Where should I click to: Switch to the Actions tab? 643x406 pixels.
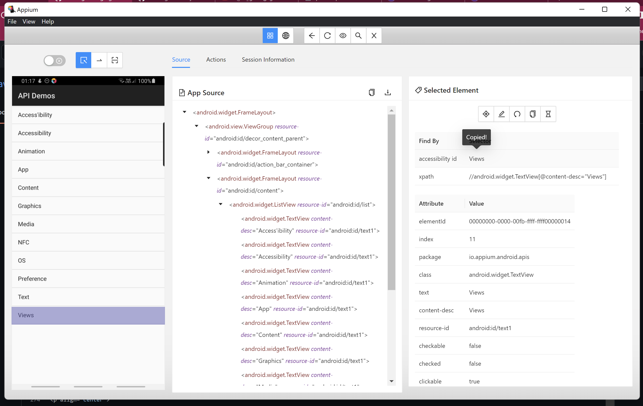[216, 60]
